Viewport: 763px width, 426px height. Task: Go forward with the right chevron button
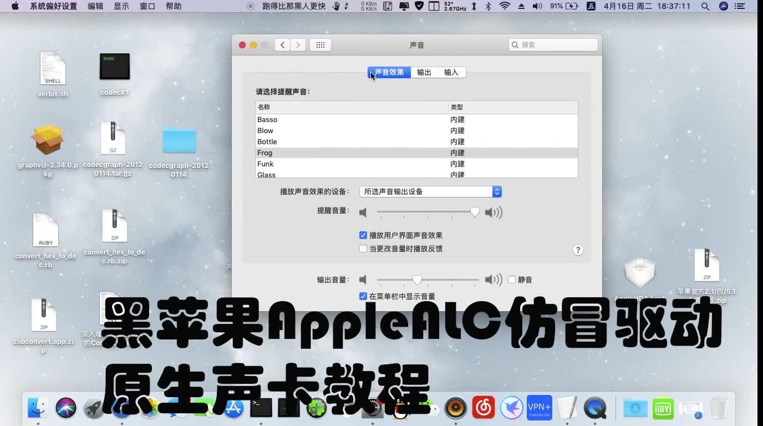(298, 45)
